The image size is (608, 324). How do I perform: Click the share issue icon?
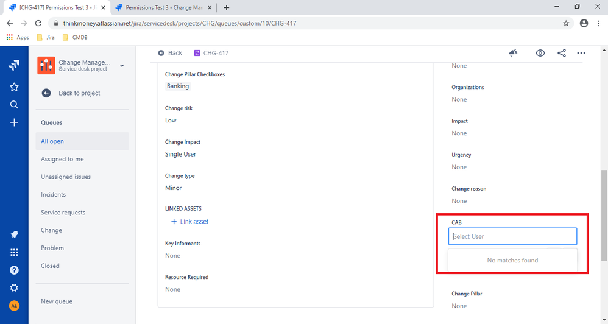(562, 53)
